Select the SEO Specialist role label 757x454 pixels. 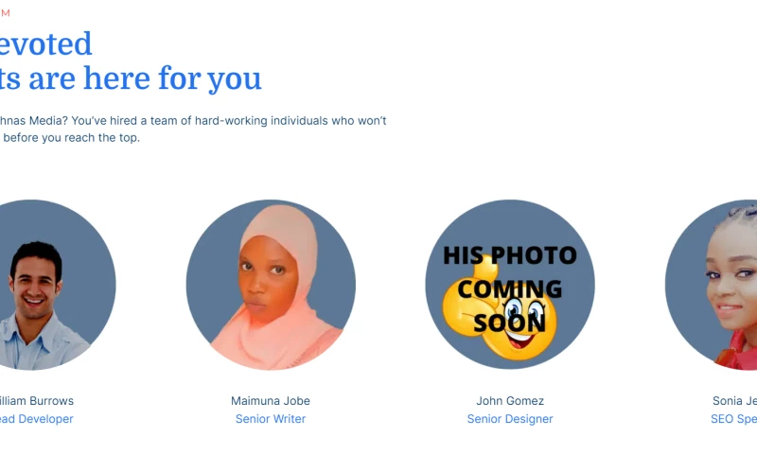tap(733, 419)
